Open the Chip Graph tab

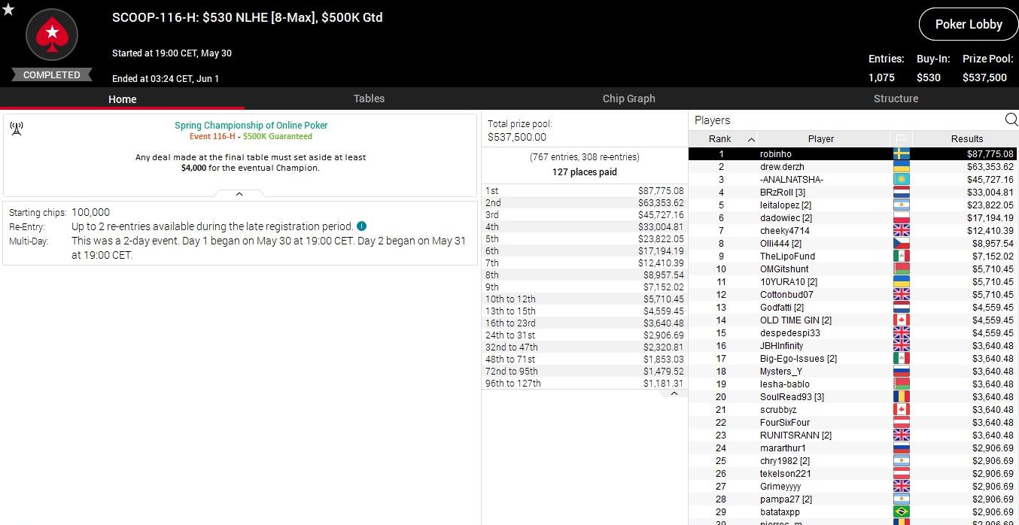pos(628,99)
